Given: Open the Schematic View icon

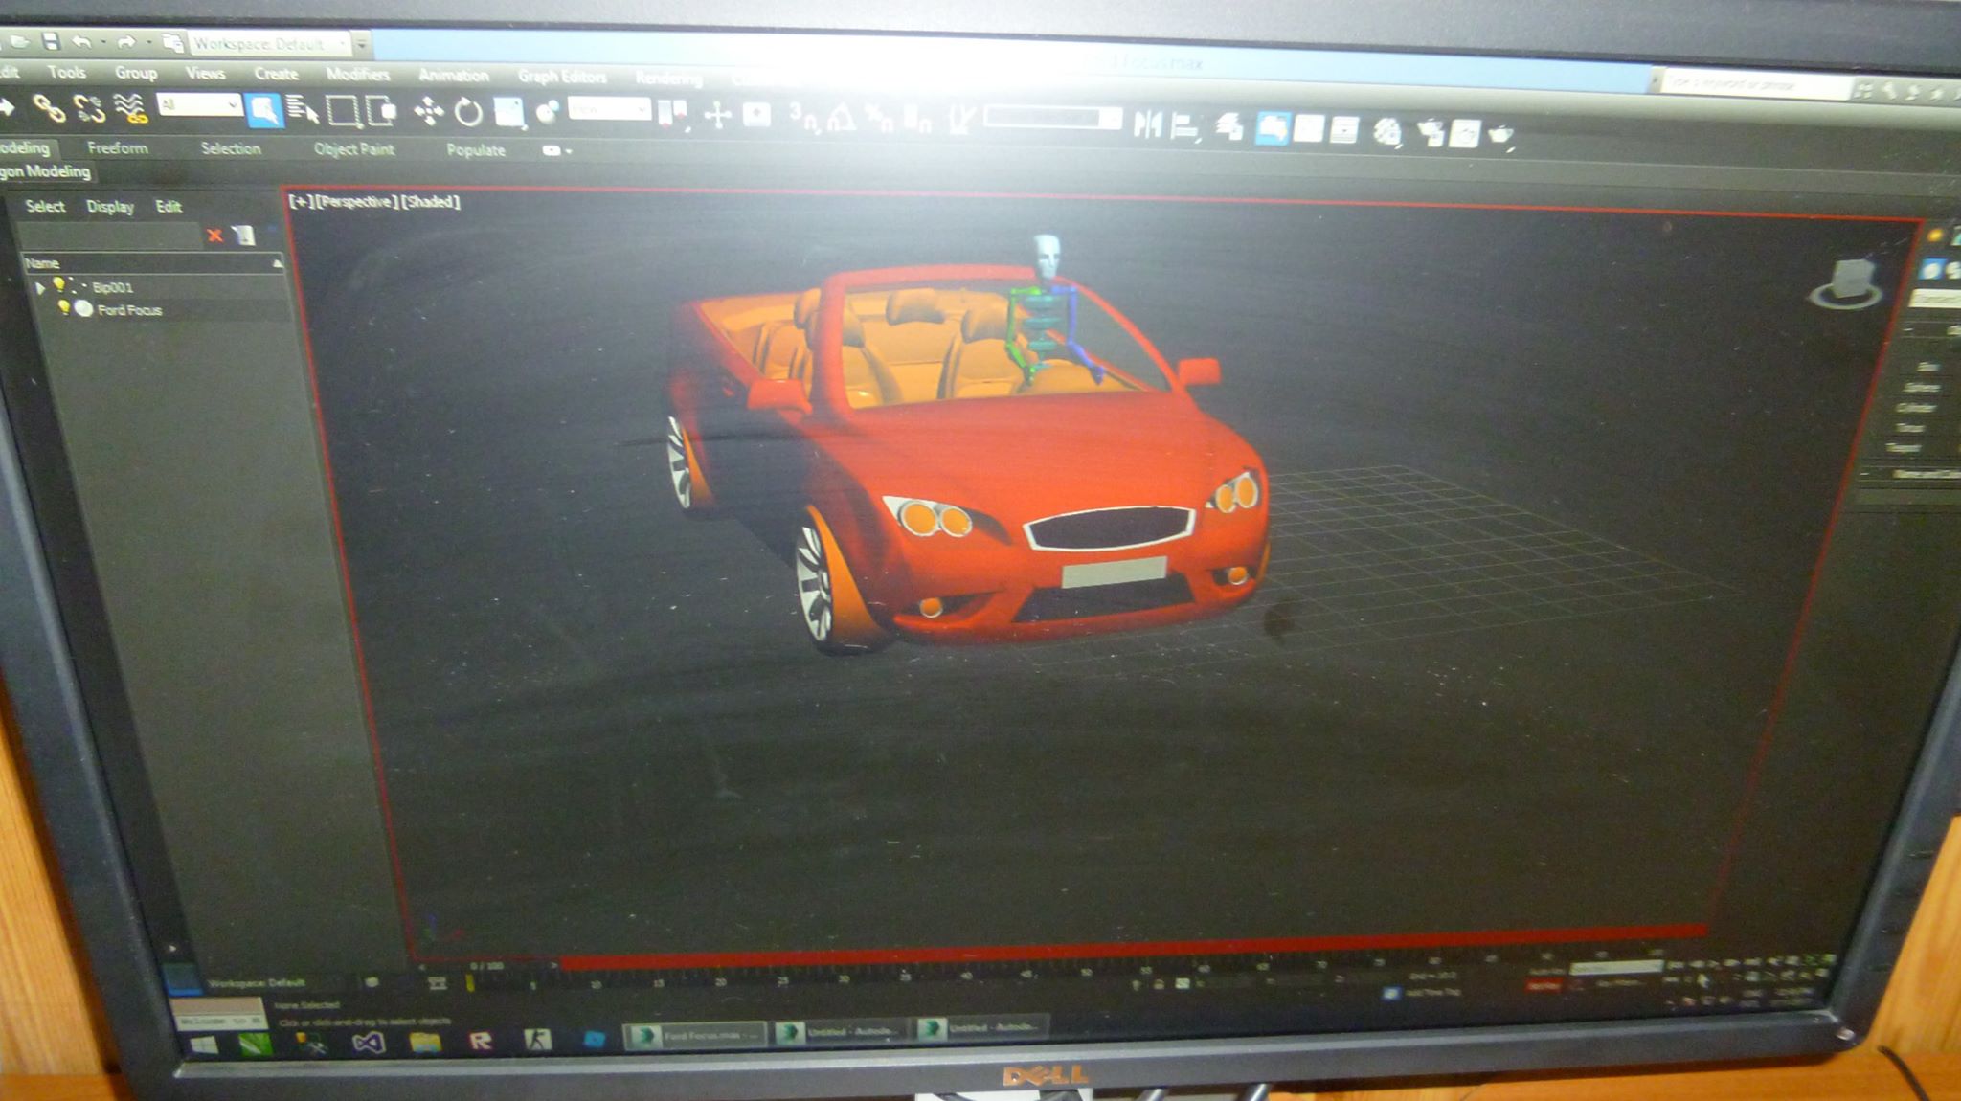Looking at the screenshot, I should 1344,128.
